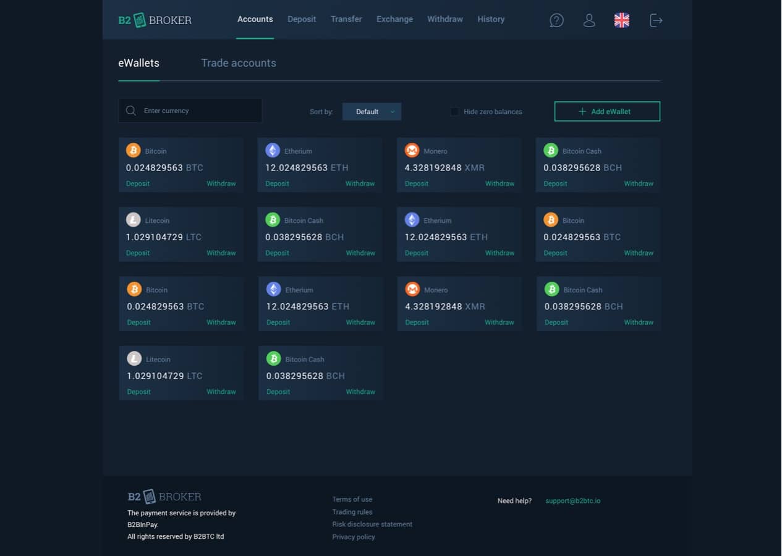Click the Litecoin icon in second row

pos(134,220)
